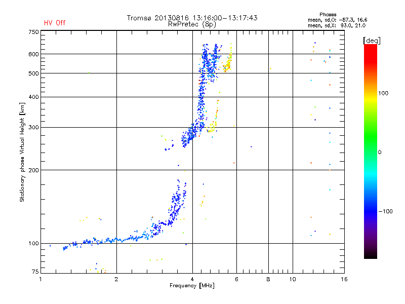This screenshot has width=405, height=304.
Task: Click the 'Frequency [MHz]' axis label
Action: (192, 286)
